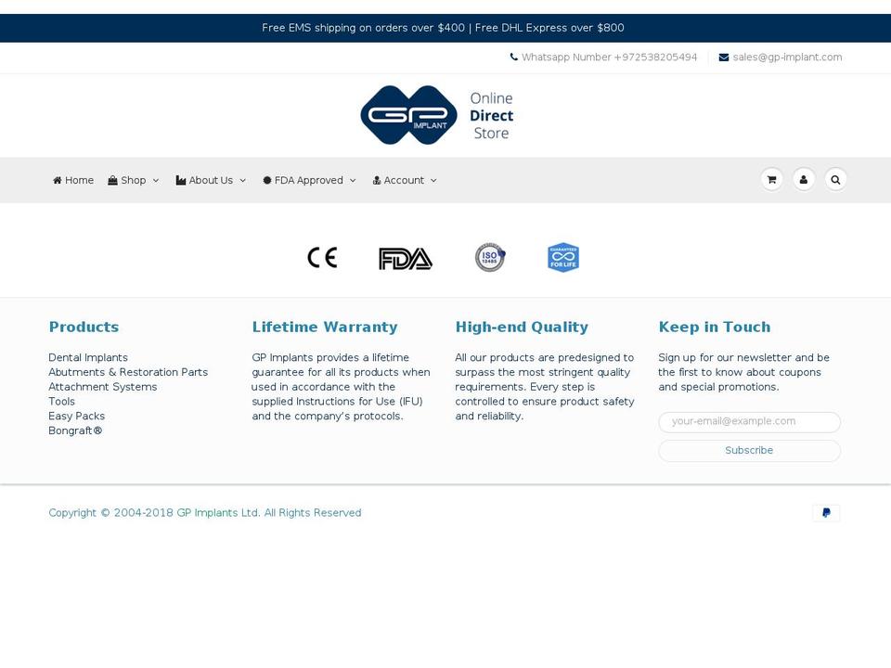Focus the newsletter email input field
Screen dimensions: 891x668
coord(750,422)
